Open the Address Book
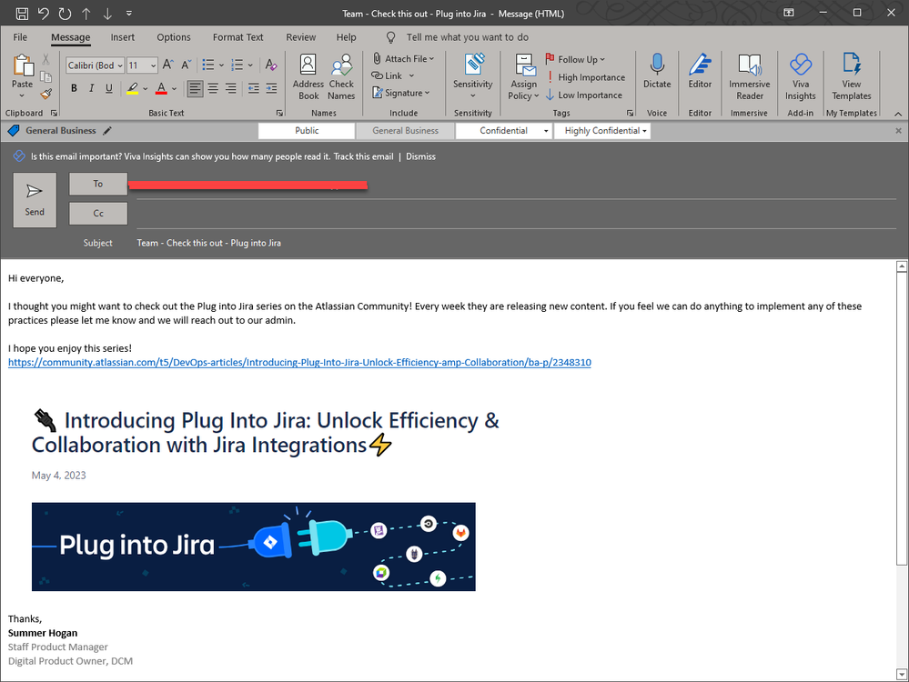909x682 pixels. click(x=308, y=77)
